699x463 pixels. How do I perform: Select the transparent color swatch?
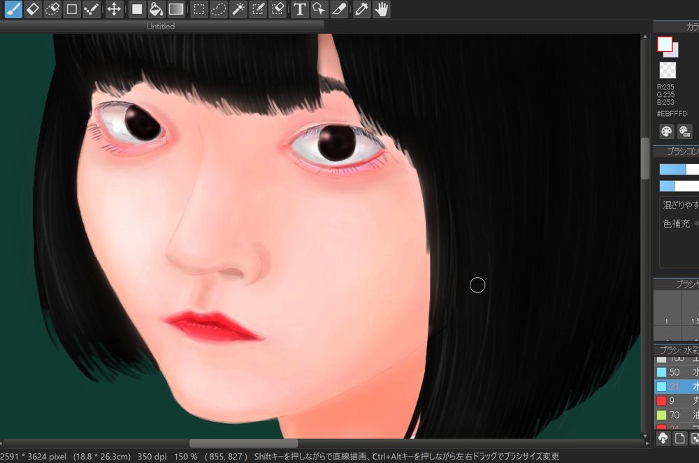[668, 71]
